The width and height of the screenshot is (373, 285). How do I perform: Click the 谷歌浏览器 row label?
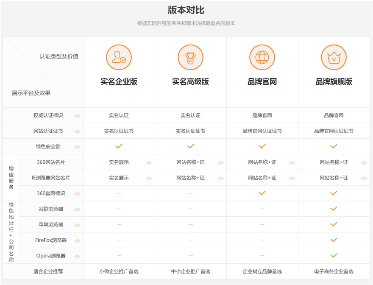(x=51, y=209)
